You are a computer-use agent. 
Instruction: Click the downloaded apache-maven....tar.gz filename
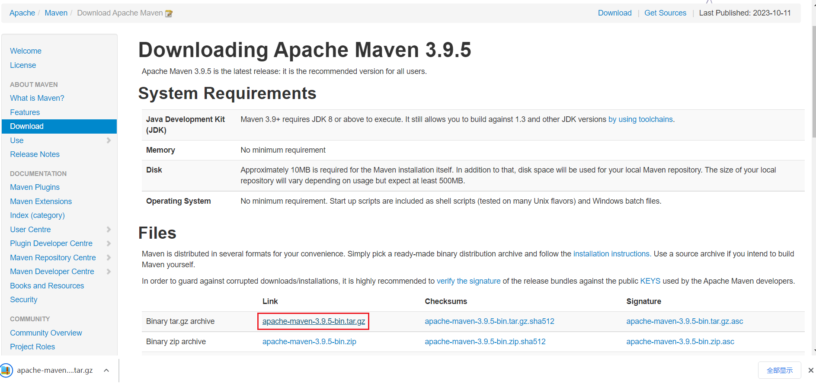click(55, 370)
